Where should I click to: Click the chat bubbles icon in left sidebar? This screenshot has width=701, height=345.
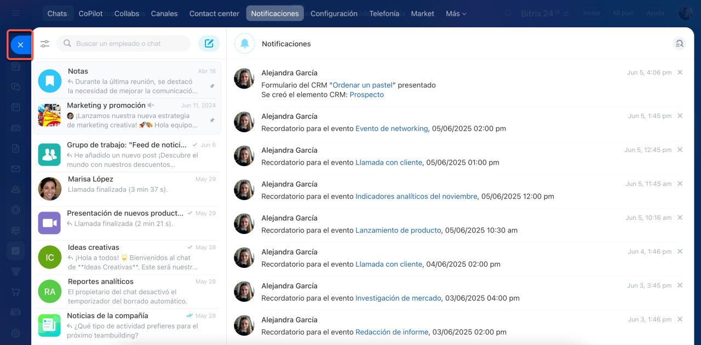tap(16, 87)
